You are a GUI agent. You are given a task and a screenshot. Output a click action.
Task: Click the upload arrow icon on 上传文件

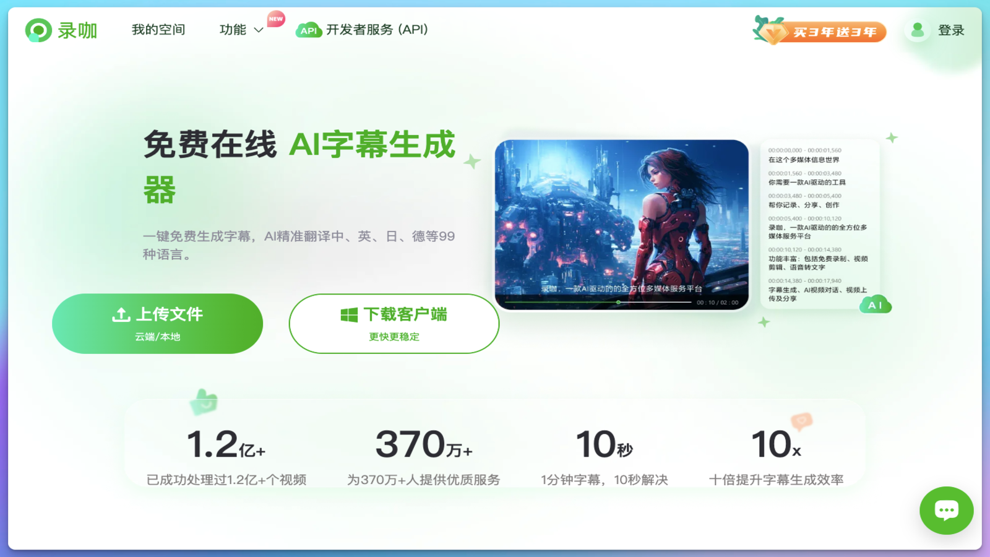click(x=121, y=314)
